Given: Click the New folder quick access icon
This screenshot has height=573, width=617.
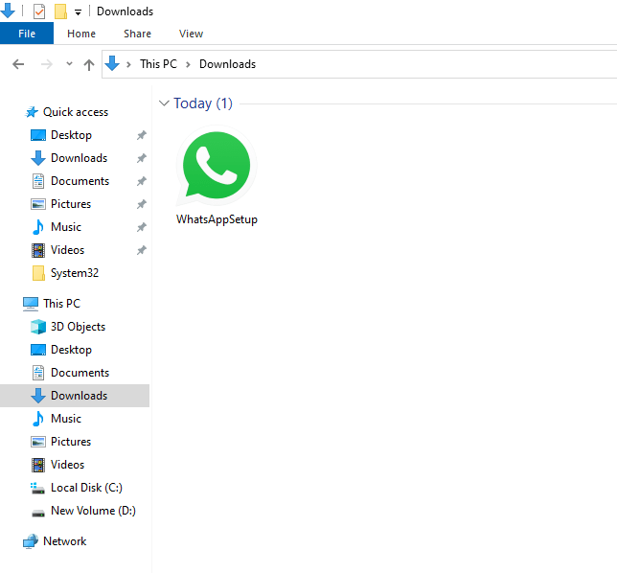Looking at the screenshot, I should pos(60,11).
